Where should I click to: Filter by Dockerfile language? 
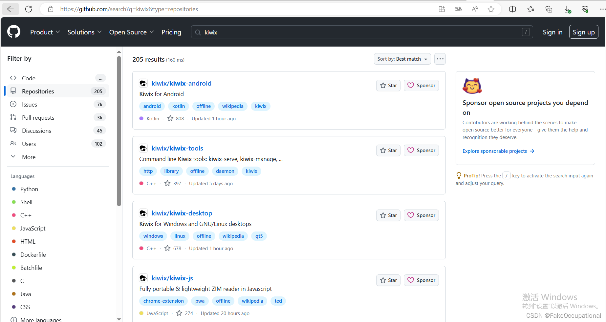[33, 254]
